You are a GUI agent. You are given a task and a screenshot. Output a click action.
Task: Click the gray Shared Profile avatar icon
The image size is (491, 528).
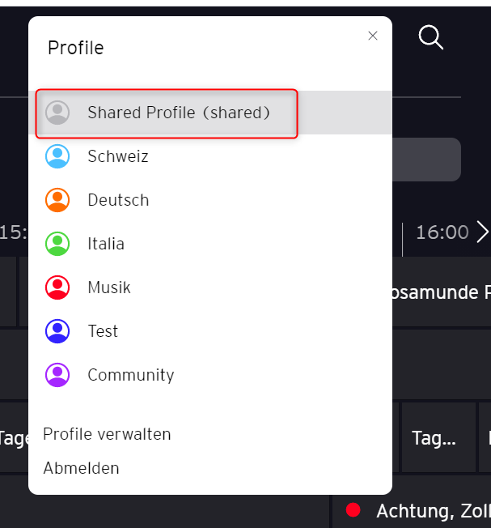(x=57, y=113)
